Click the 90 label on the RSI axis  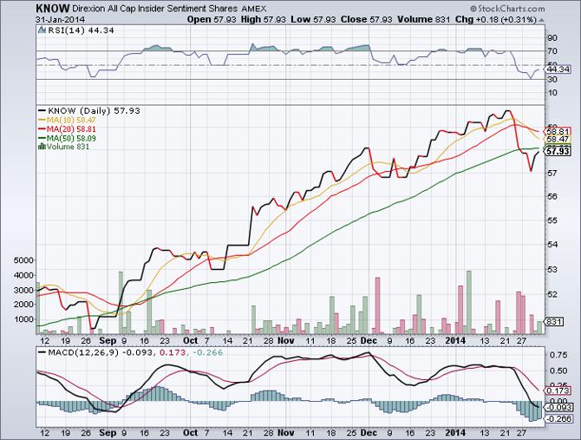pos(552,38)
